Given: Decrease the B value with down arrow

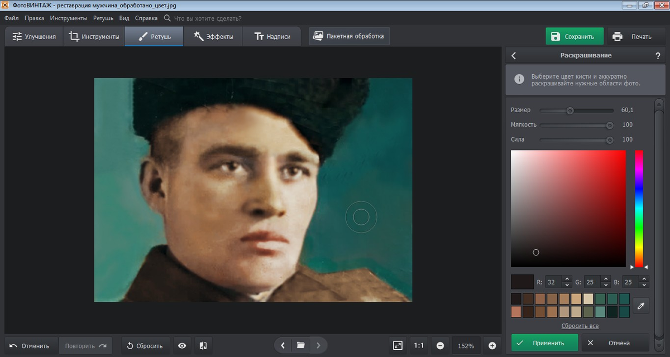Looking at the screenshot, I should (x=644, y=285).
